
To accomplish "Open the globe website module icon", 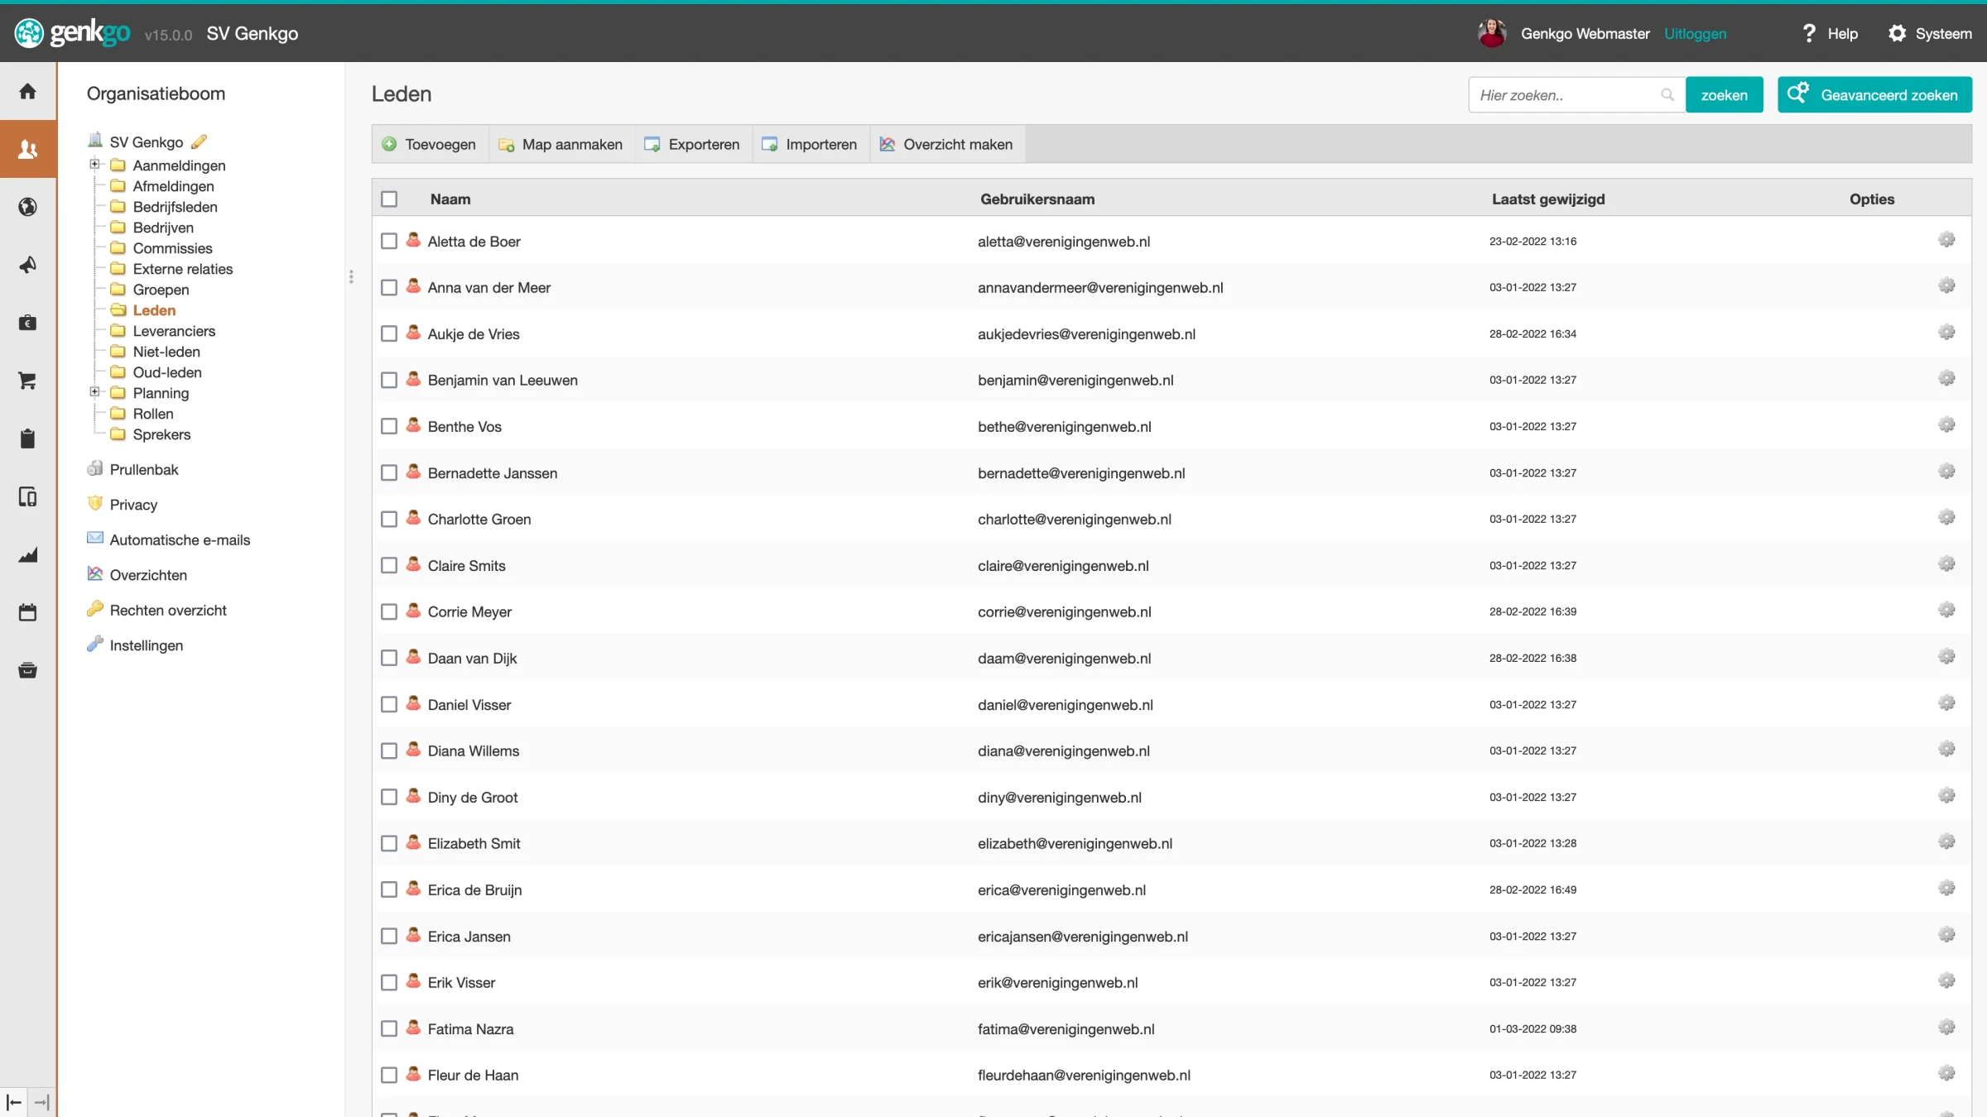I will click(x=27, y=207).
